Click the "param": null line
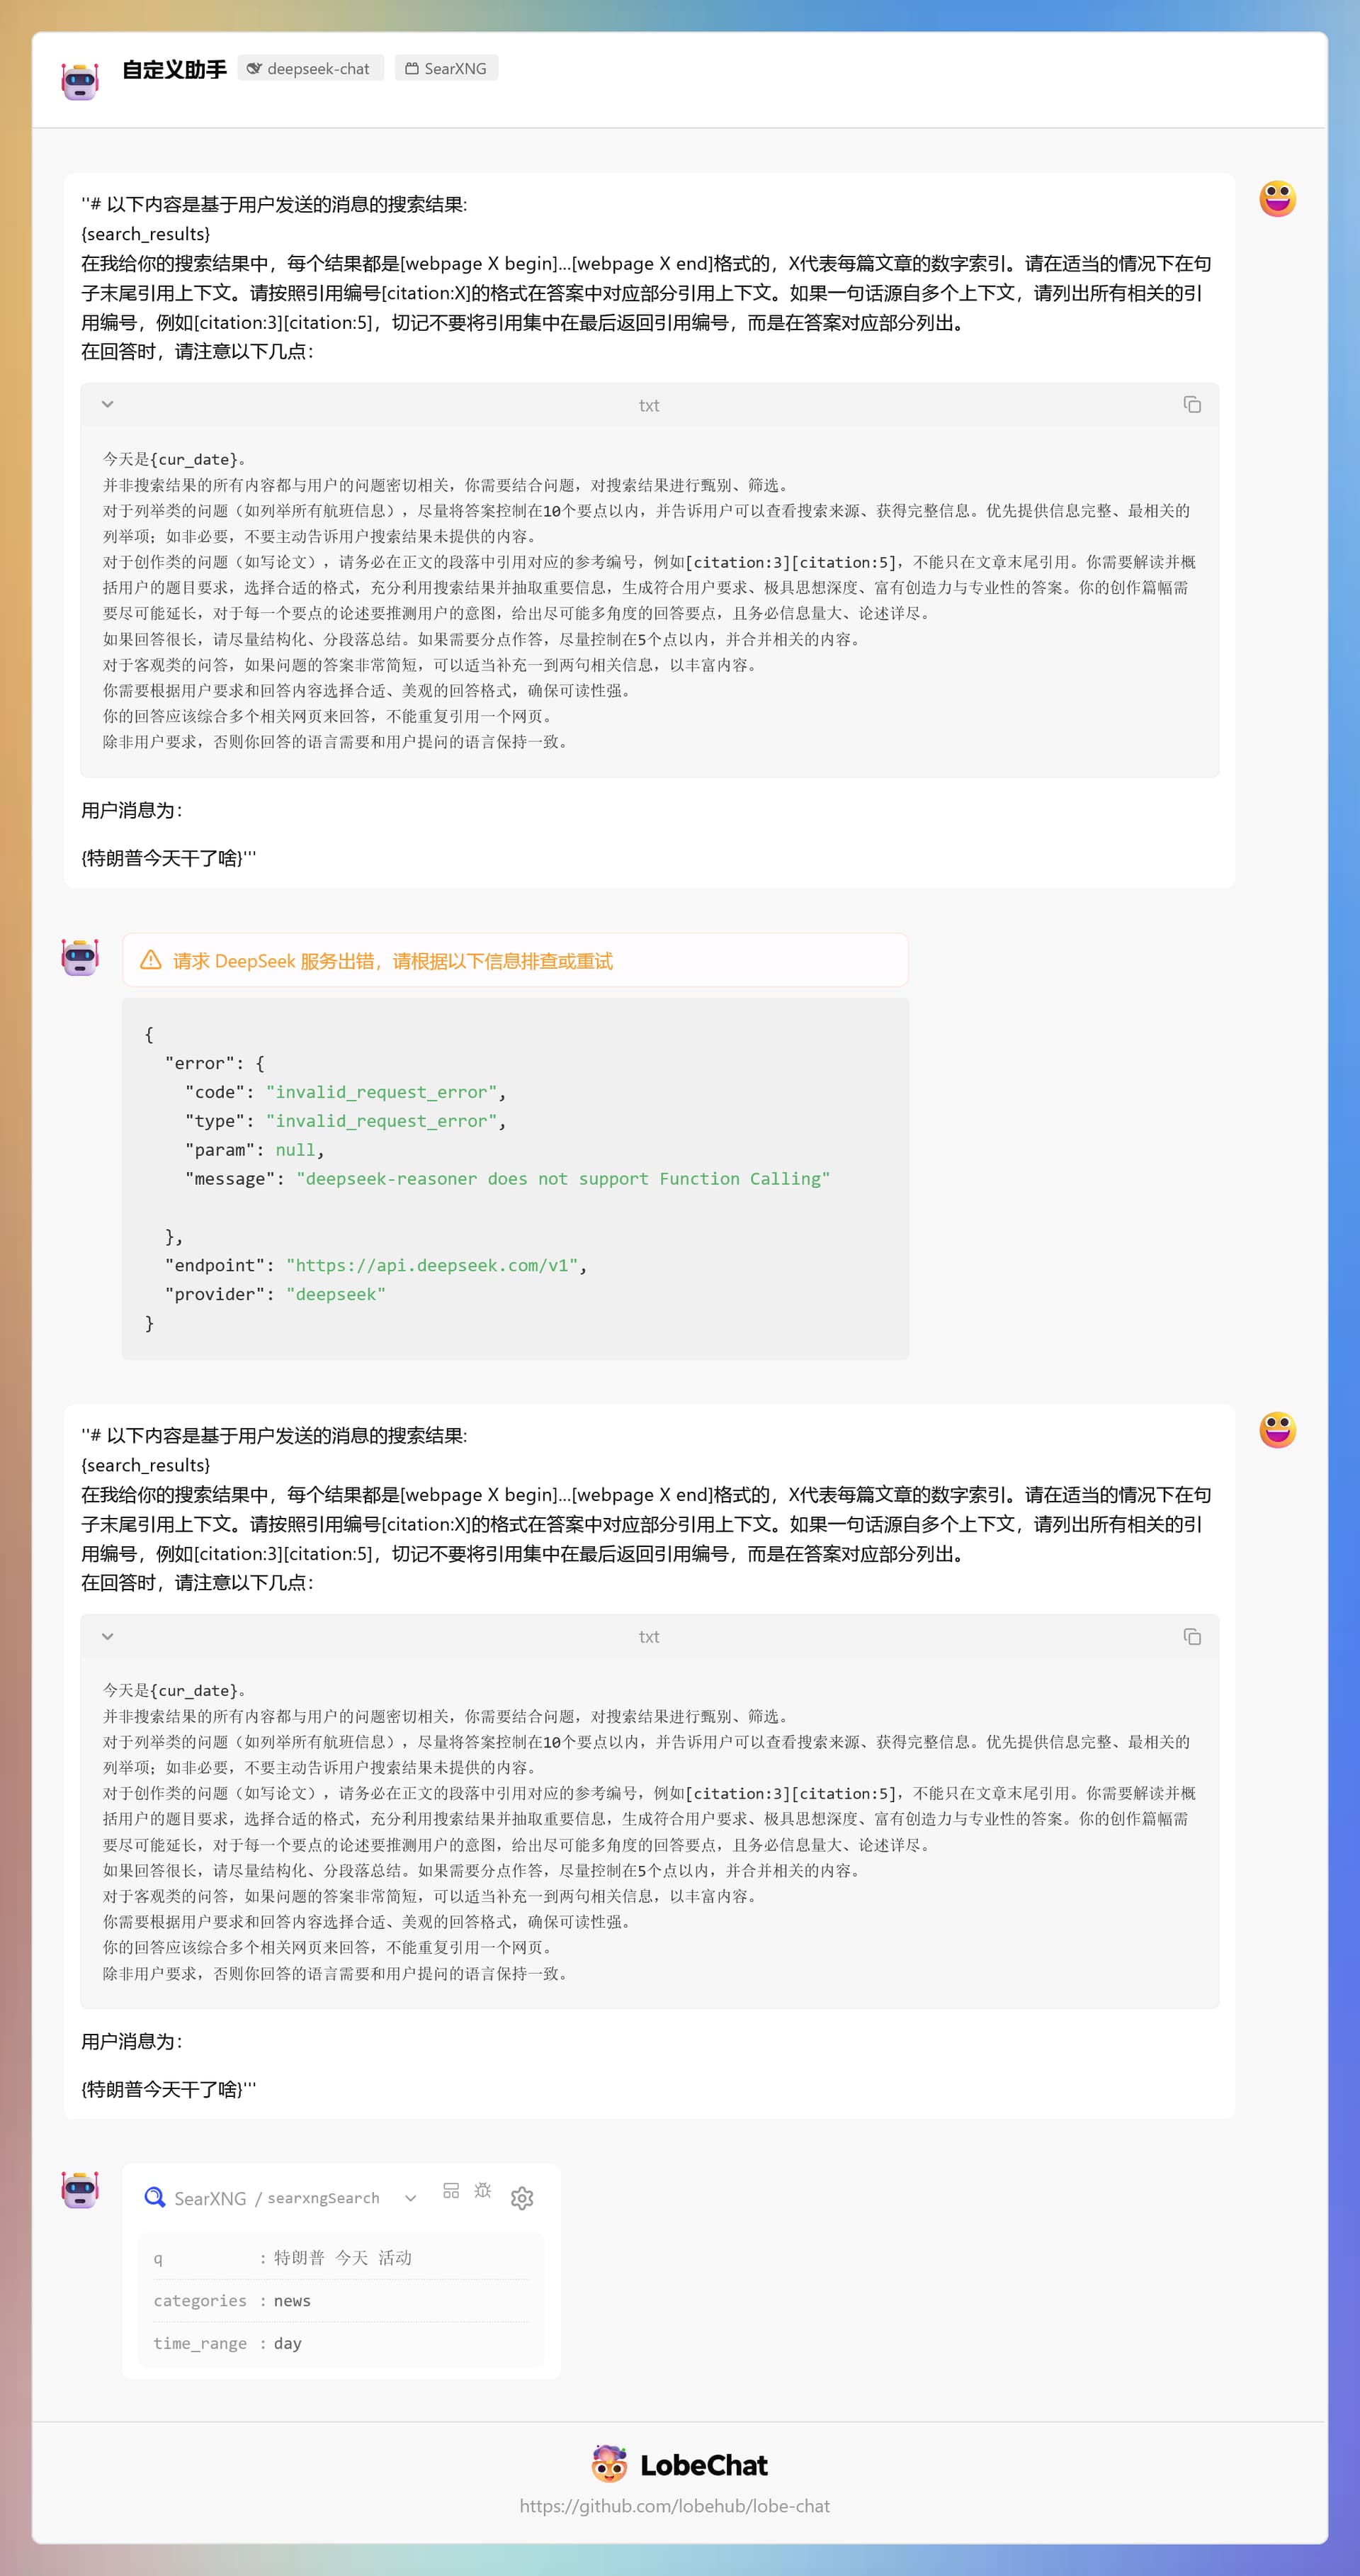Image resolution: width=1360 pixels, height=2576 pixels. click(255, 1150)
